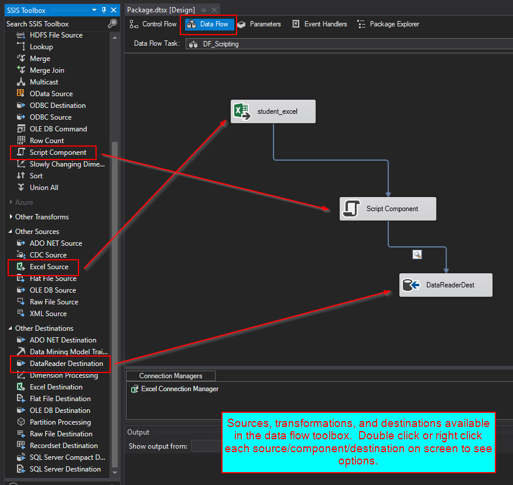This screenshot has height=485, width=513.
Task: Select the Package.dtsx [Design] document tab
Action: click(161, 10)
